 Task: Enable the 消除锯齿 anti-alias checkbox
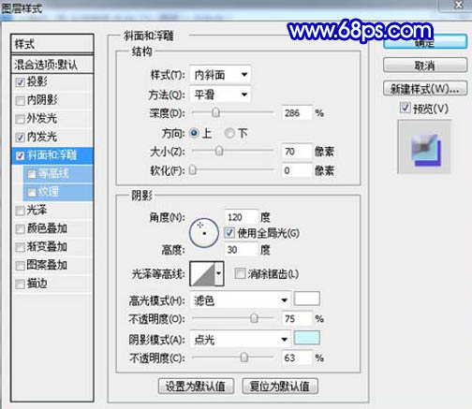240,273
